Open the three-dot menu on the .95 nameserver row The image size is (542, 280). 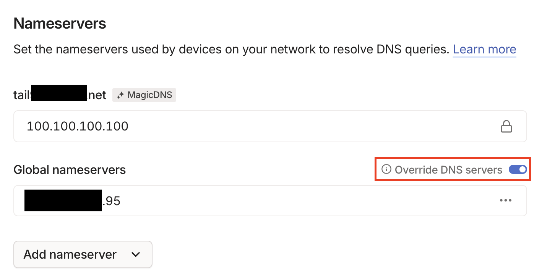tap(506, 200)
